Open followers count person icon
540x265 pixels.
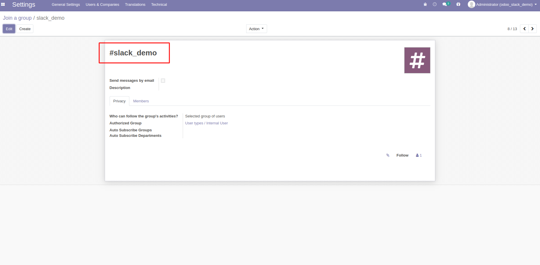tap(419, 155)
